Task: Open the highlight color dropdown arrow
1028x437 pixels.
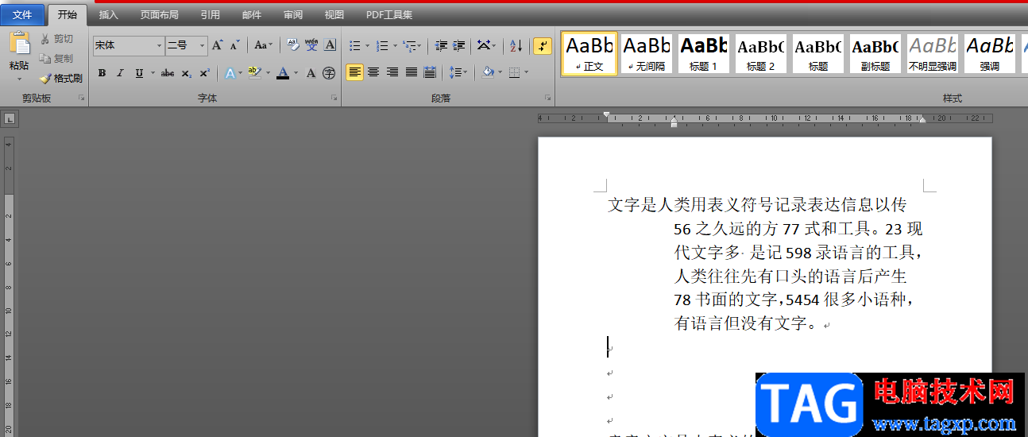Action: tap(268, 73)
